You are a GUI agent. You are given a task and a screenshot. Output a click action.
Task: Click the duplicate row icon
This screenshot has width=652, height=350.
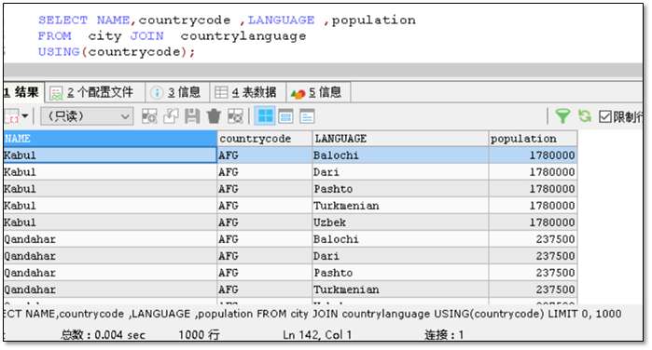tap(171, 116)
